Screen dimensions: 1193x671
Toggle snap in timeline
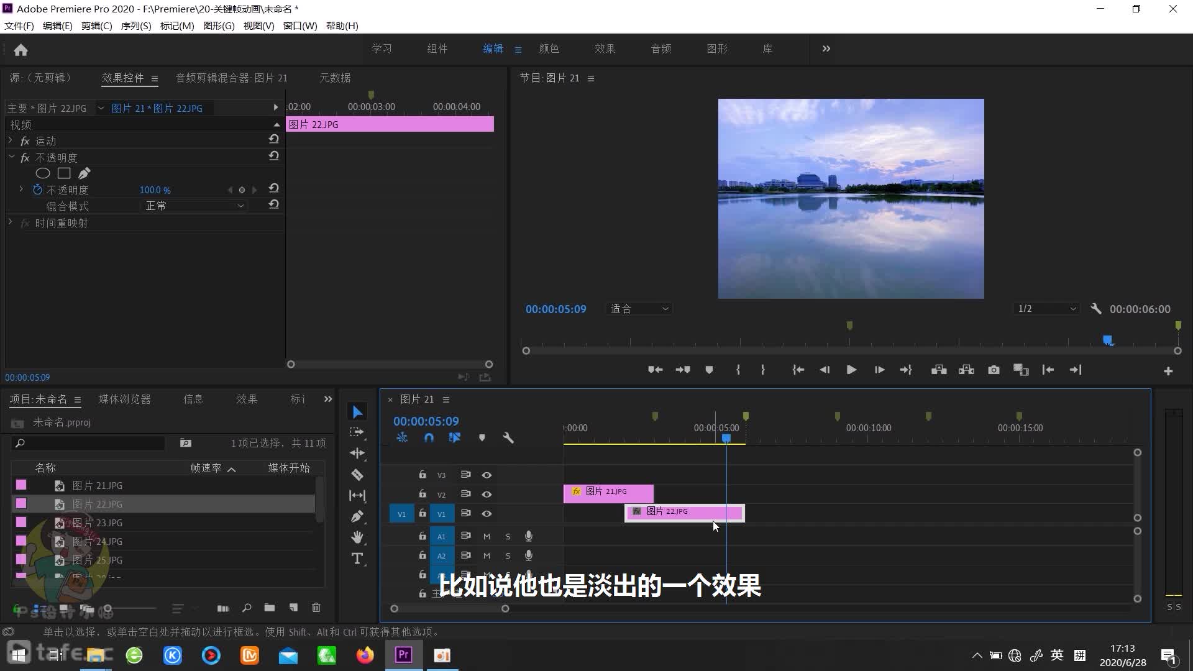(x=429, y=438)
